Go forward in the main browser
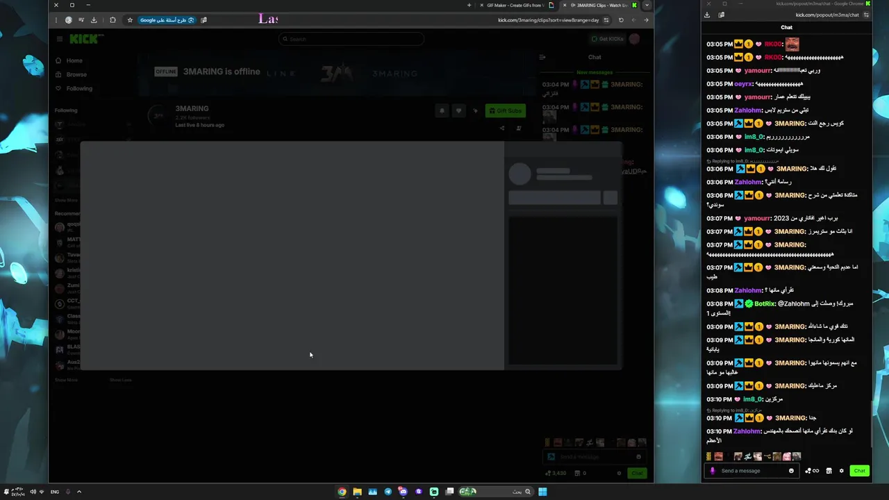The width and height of the screenshot is (889, 500). click(x=633, y=20)
